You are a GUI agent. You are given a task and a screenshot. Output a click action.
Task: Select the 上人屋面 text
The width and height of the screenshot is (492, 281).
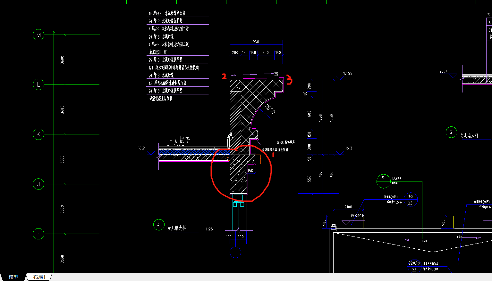coord(179,141)
